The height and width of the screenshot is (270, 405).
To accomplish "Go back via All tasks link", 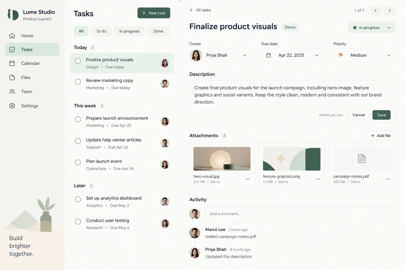I will (200, 10).
